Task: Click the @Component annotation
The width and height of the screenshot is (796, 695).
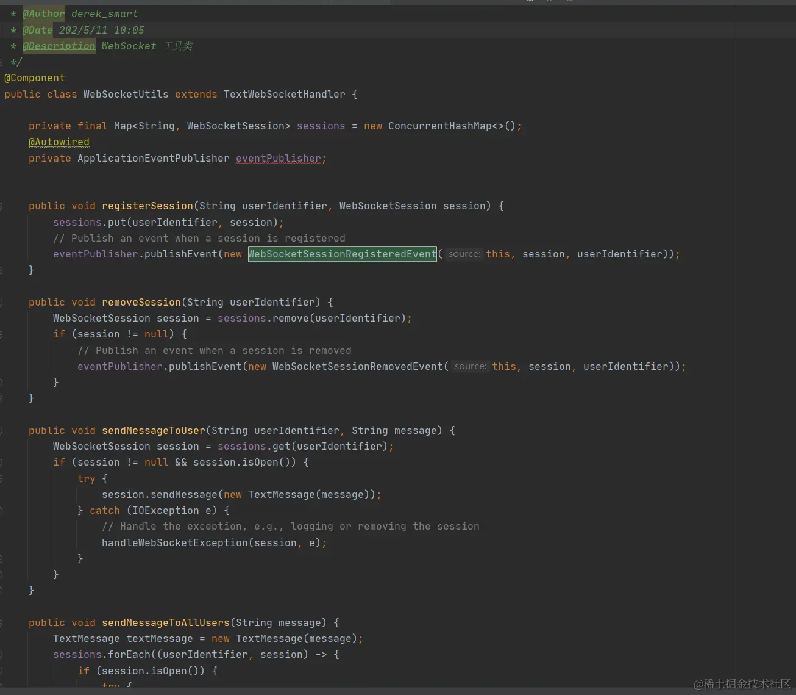Action: (35, 78)
